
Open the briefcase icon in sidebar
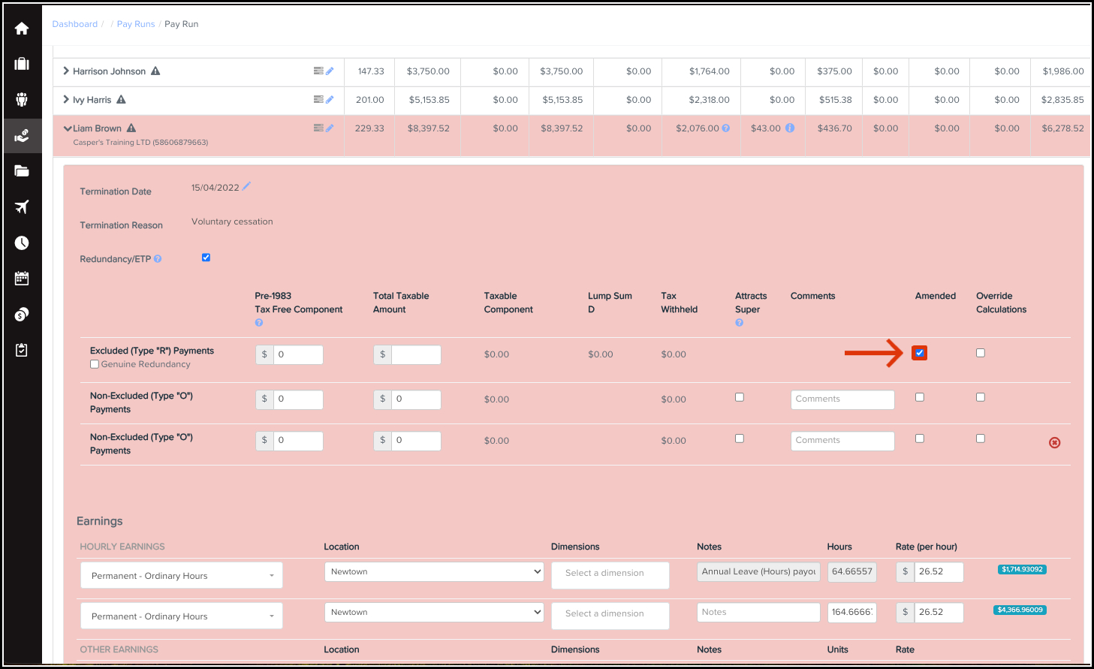pyautogui.click(x=22, y=64)
